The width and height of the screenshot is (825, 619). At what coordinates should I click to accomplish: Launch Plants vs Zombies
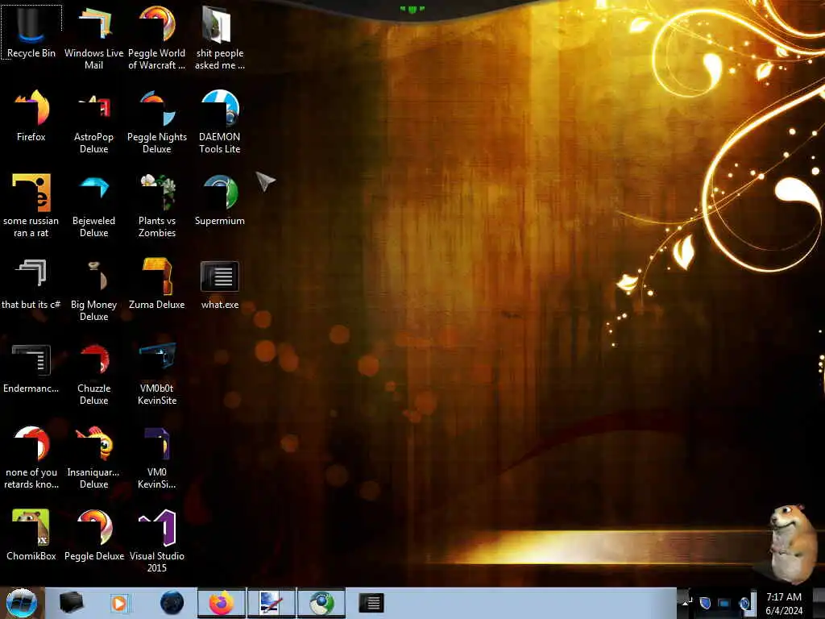pyautogui.click(x=157, y=206)
